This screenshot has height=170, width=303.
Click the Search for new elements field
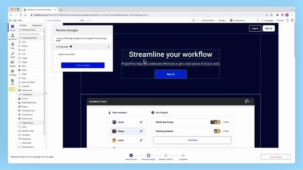30,34
